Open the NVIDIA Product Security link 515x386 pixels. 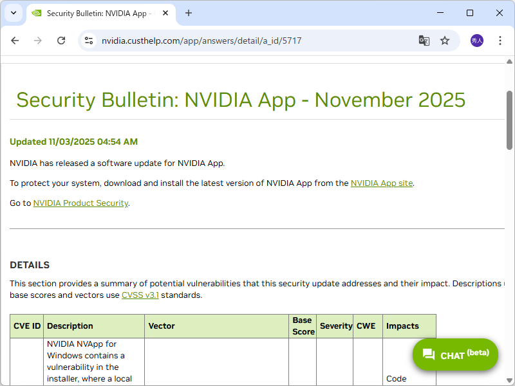click(x=81, y=203)
